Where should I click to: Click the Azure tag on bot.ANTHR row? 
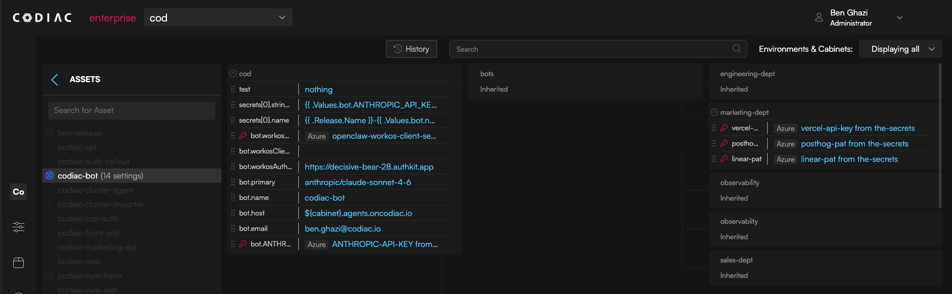click(x=317, y=245)
